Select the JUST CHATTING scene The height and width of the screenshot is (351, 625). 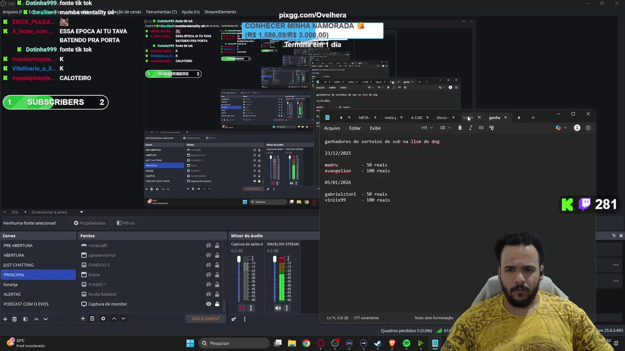coord(38,265)
